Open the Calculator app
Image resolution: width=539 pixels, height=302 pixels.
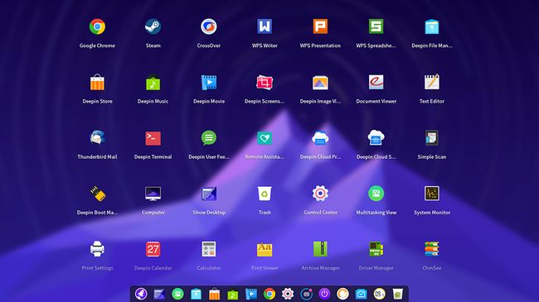pos(209,249)
